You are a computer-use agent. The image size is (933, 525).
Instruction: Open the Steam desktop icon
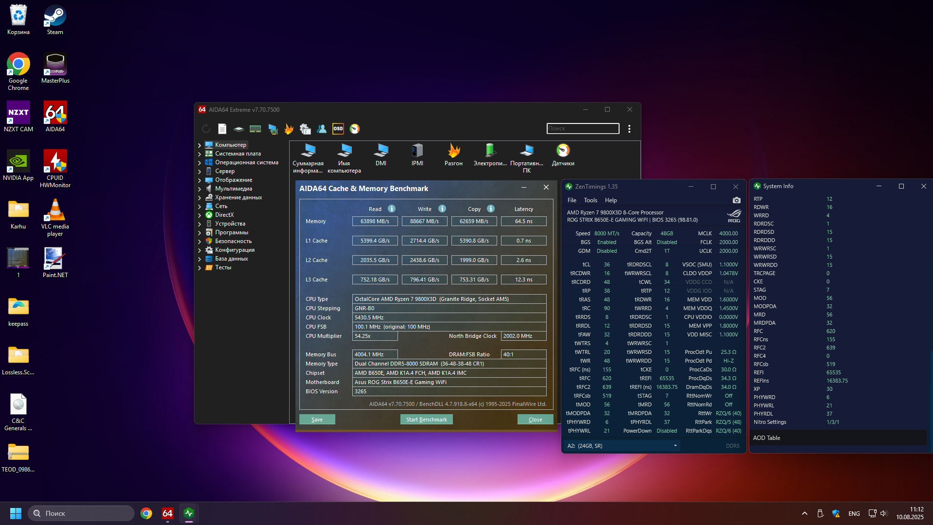tap(55, 20)
